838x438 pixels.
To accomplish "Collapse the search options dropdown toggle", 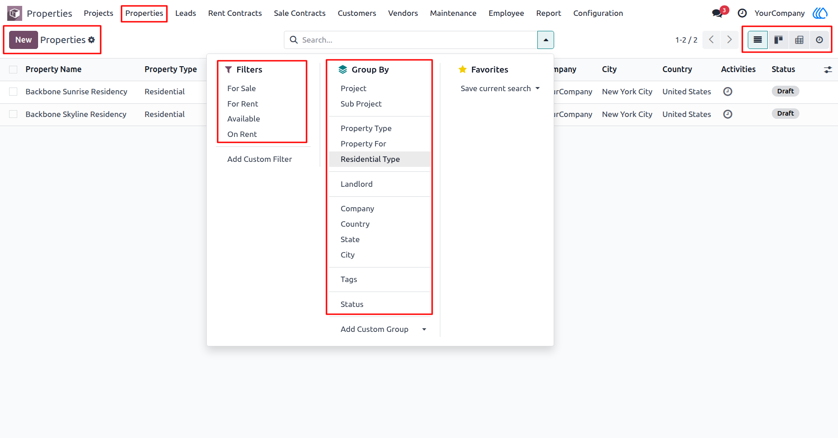I will point(546,40).
